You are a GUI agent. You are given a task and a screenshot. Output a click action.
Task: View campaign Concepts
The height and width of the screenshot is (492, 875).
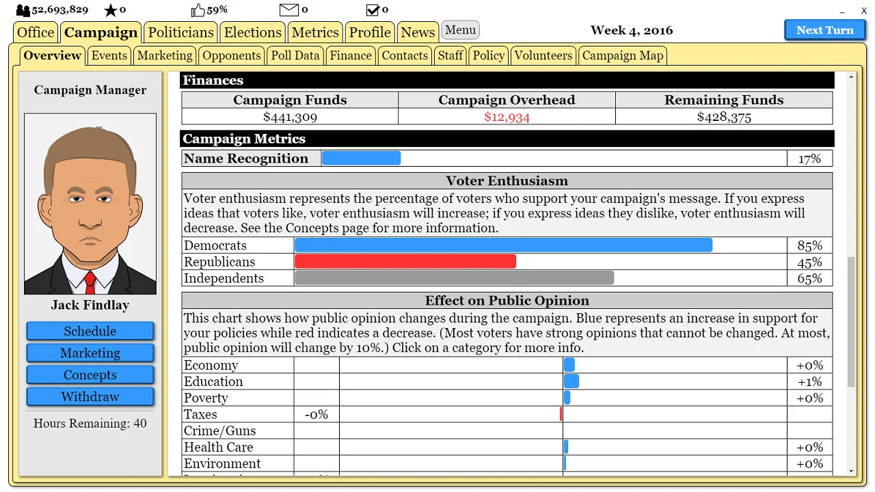90,374
